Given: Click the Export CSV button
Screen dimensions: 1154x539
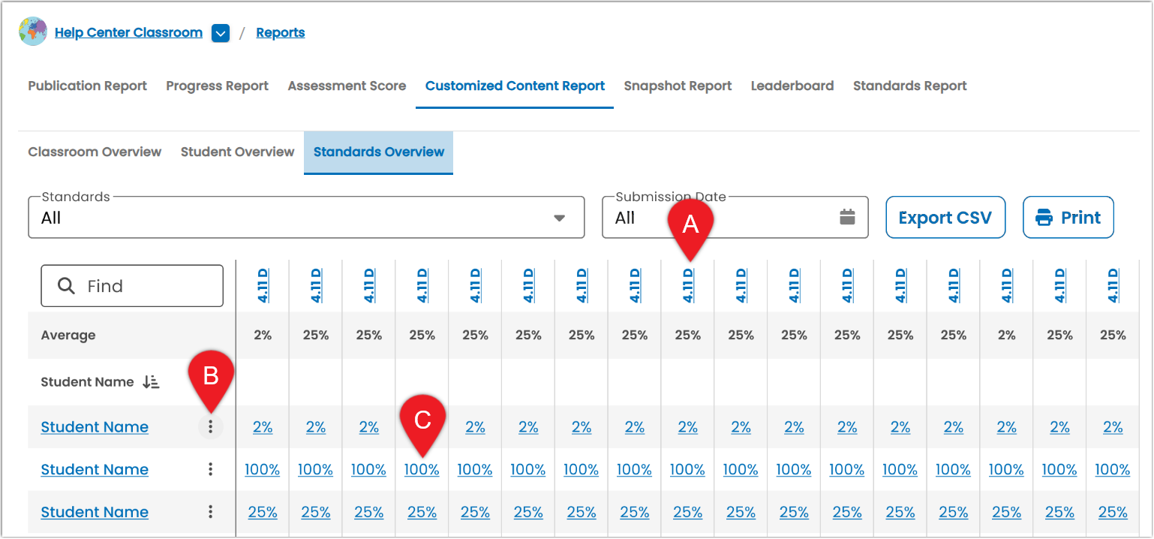Looking at the screenshot, I should click(945, 218).
